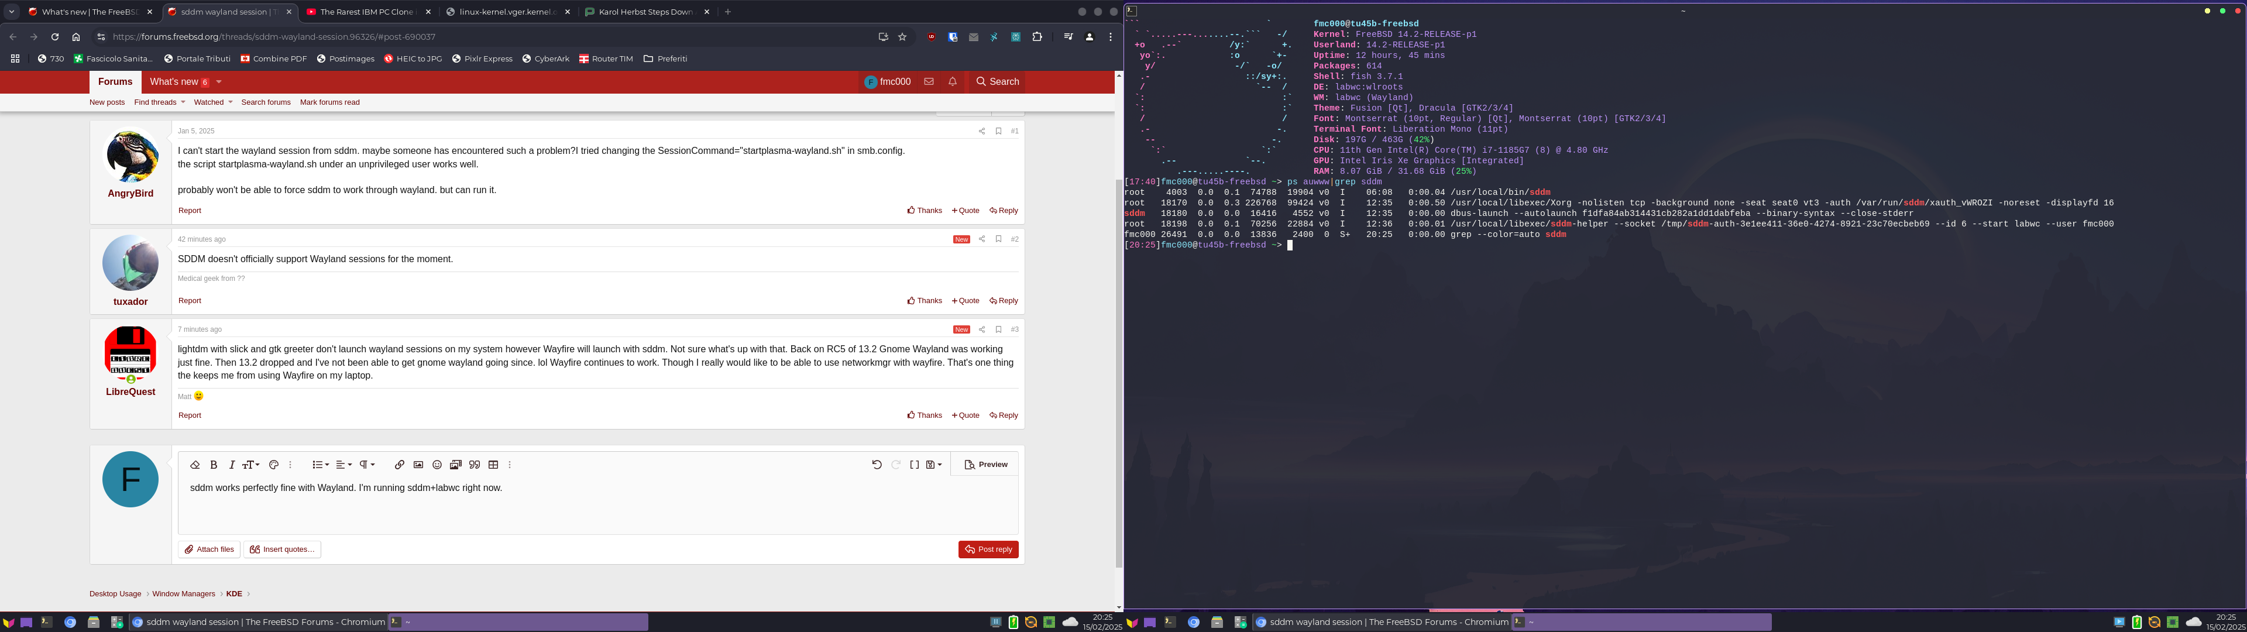Toggle BB code mode brackets icon
Viewport: 2247px width, 632px height.
(914, 465)
